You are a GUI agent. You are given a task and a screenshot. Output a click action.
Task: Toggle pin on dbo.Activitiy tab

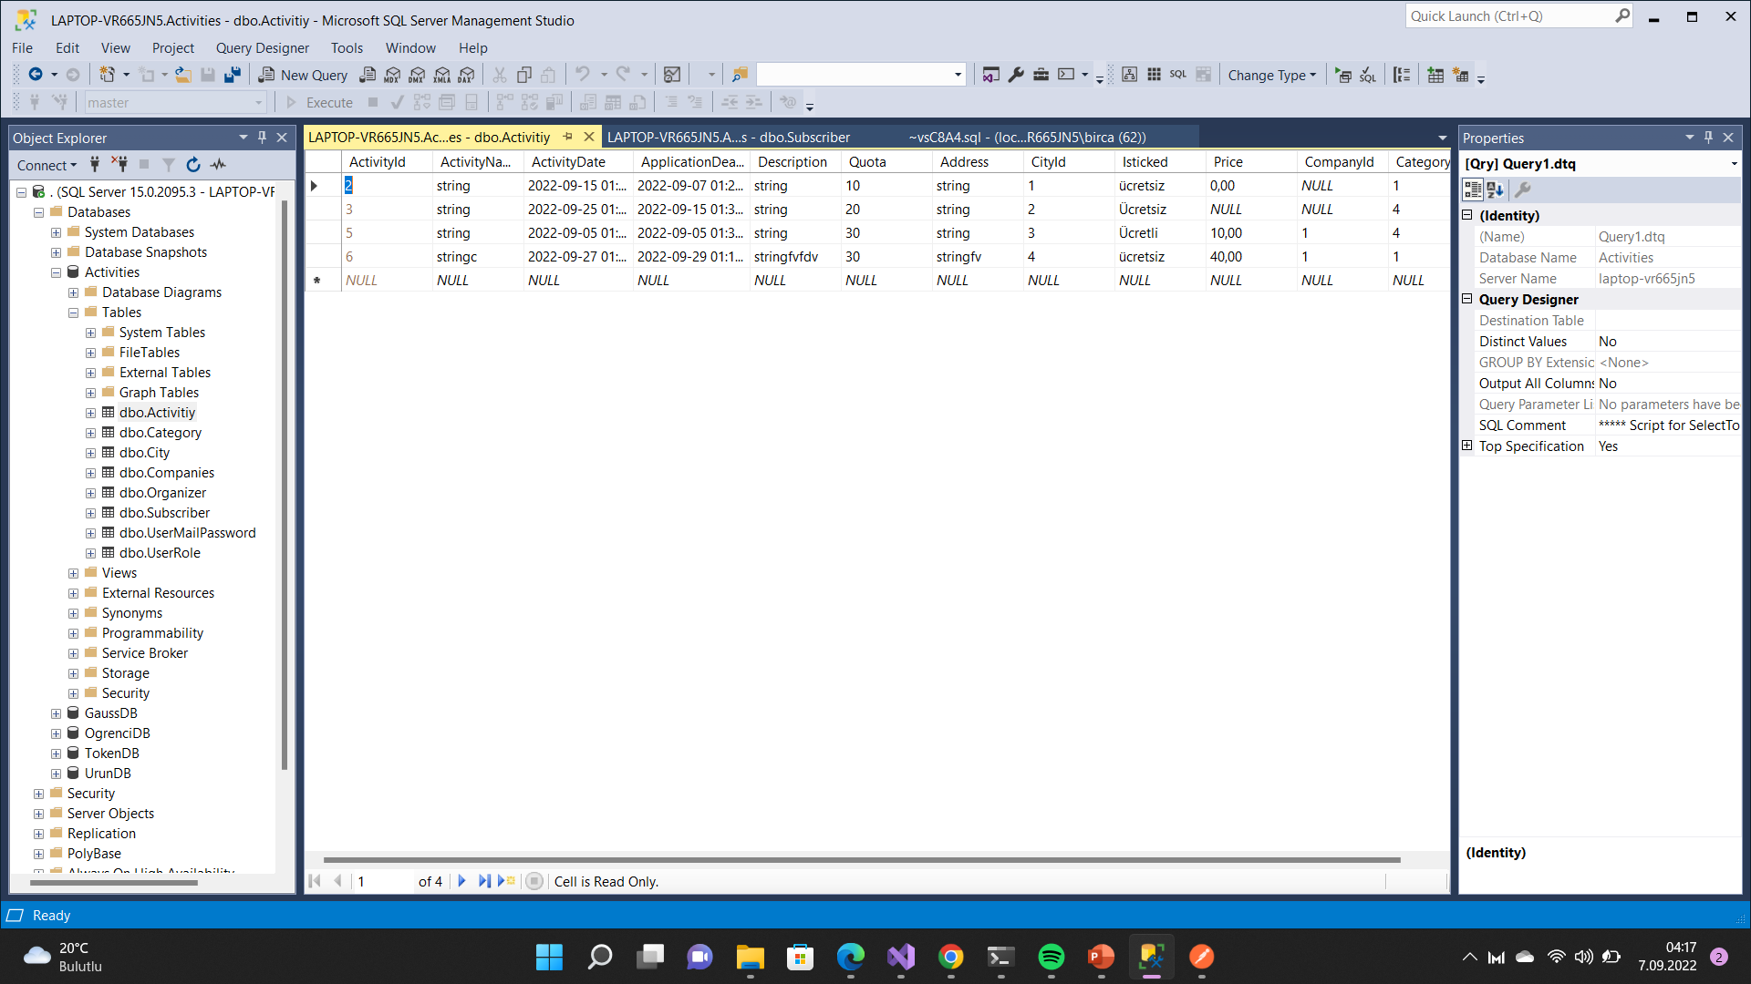(x=568, y=137)
